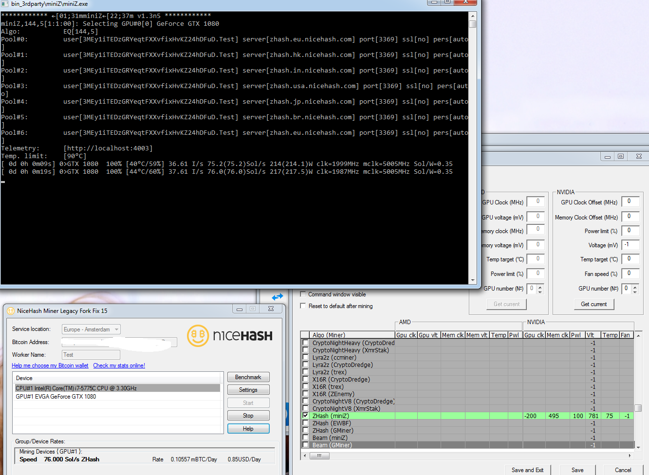Click the Help button in NiceHash Miner

(248, 429)
